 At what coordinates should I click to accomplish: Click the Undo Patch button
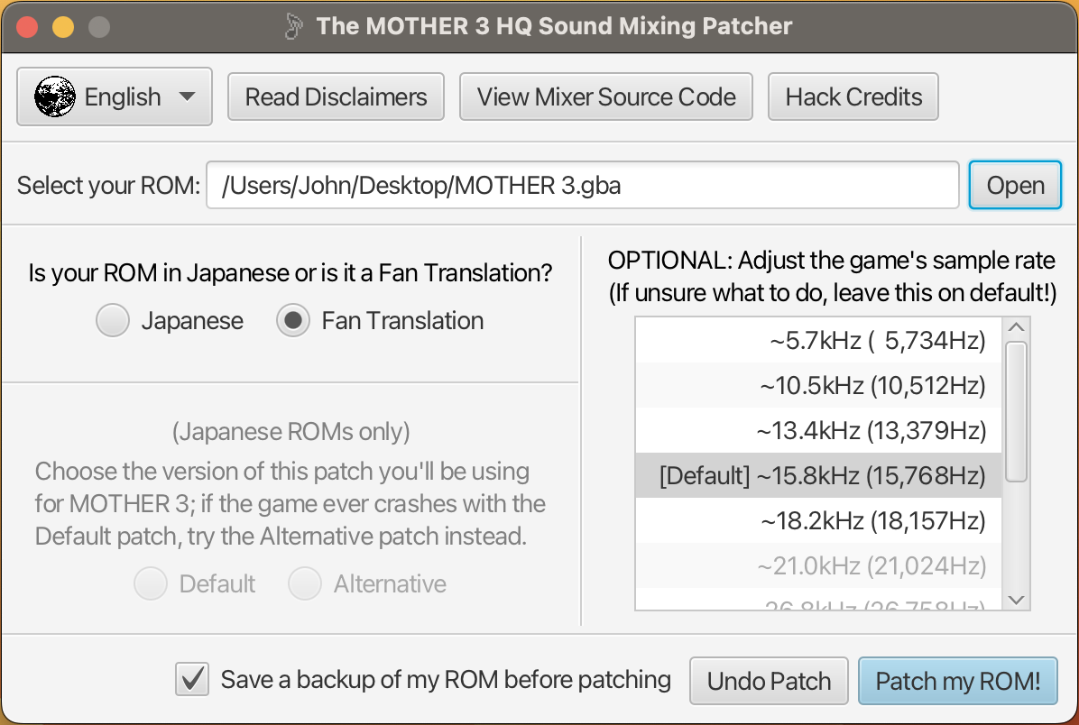coord(769,681)
